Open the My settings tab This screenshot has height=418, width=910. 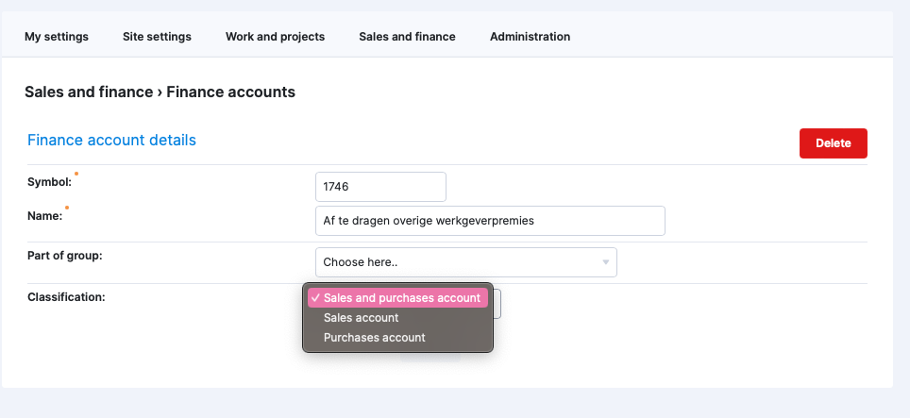[57, 37]
